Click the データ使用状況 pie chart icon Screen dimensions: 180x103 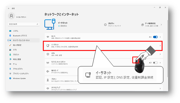142,25
